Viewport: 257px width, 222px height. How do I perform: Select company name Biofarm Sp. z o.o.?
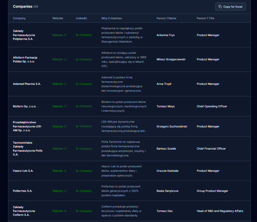click(25, 106)
